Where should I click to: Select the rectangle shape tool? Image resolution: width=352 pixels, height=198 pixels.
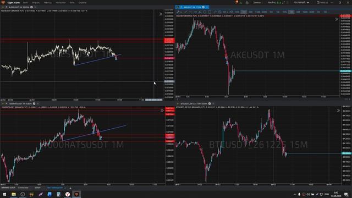point(210,12)
